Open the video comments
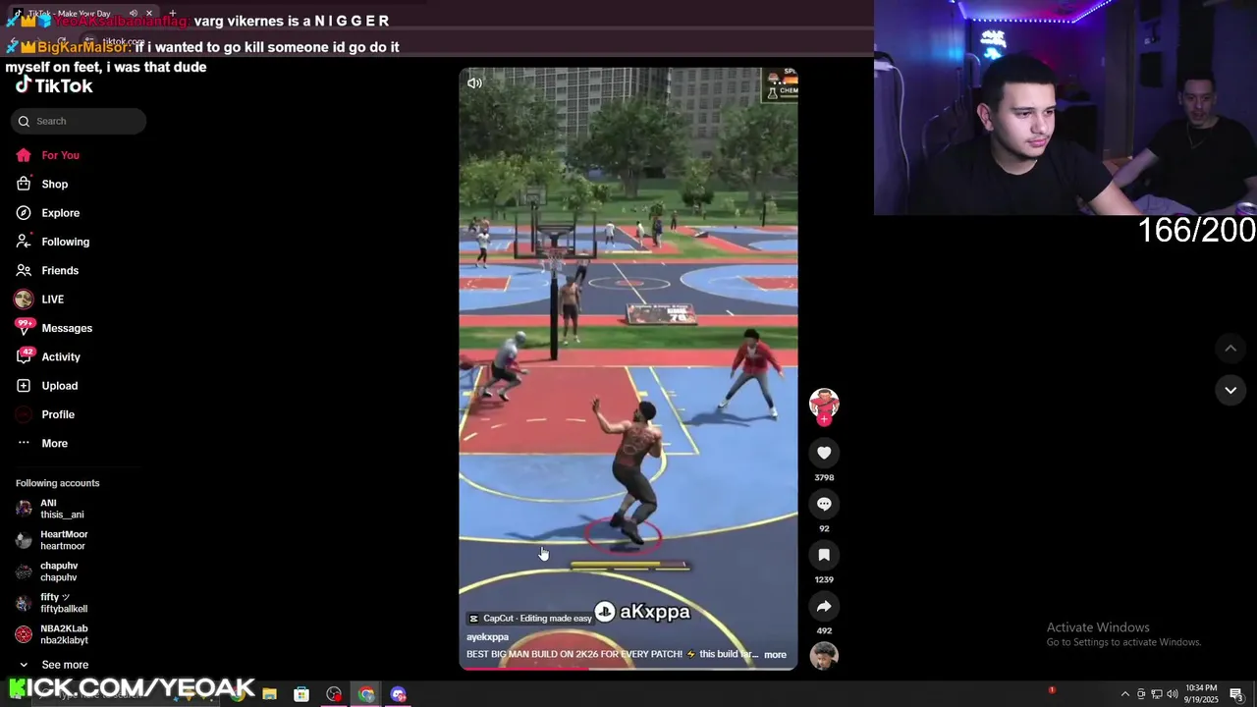 tap(824, 504)
